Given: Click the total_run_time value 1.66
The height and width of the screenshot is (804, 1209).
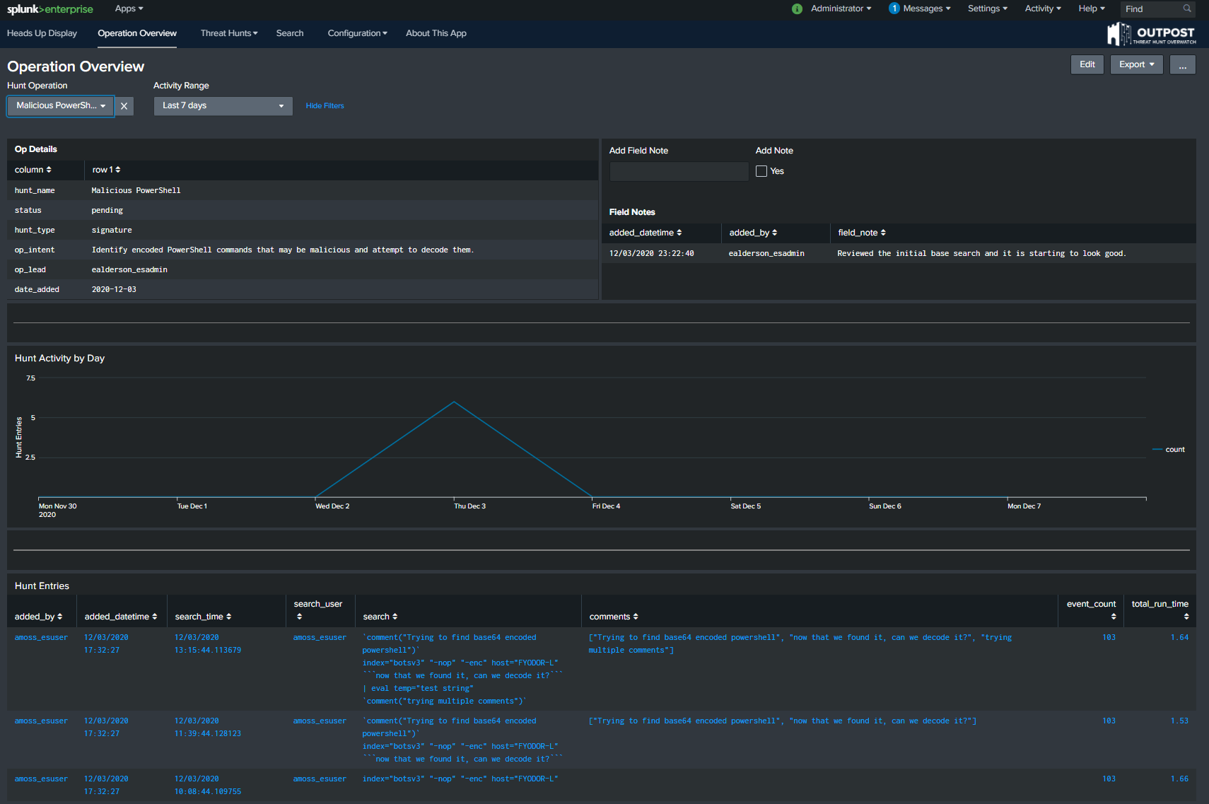Looking at the screenshot, I should click(1179, 779).
